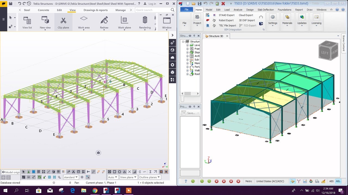Select the Work area tool
Screen dimensions: 348x195
(x=84, y=22)
